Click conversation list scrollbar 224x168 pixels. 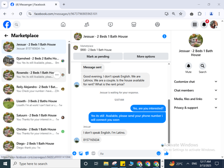click(x=69, y=59)
